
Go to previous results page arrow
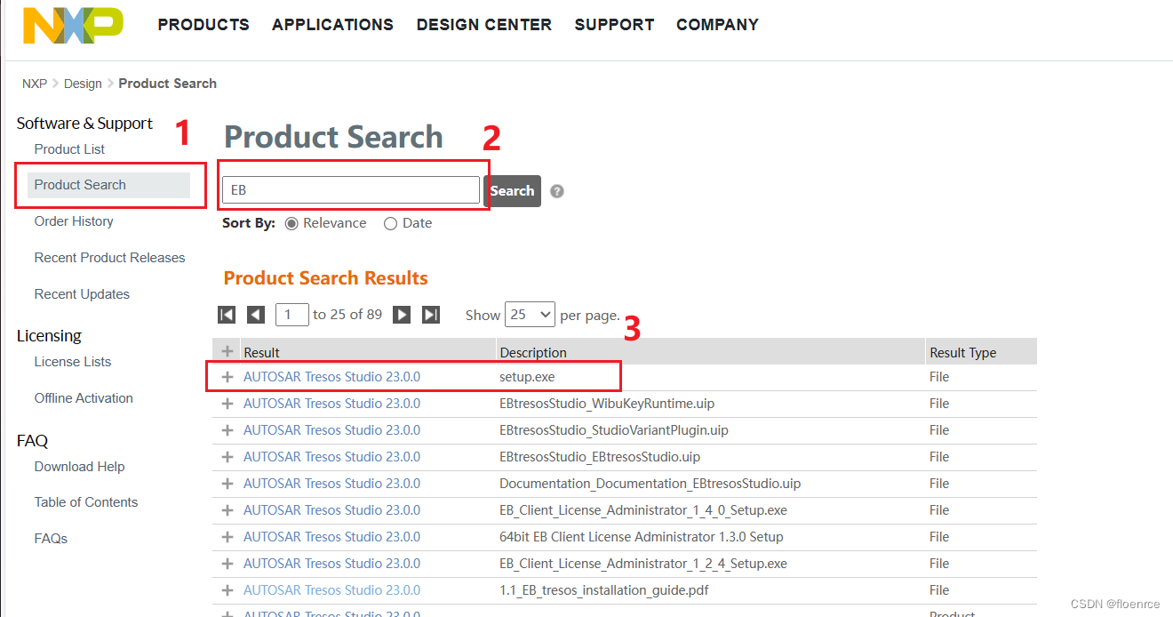256,315
